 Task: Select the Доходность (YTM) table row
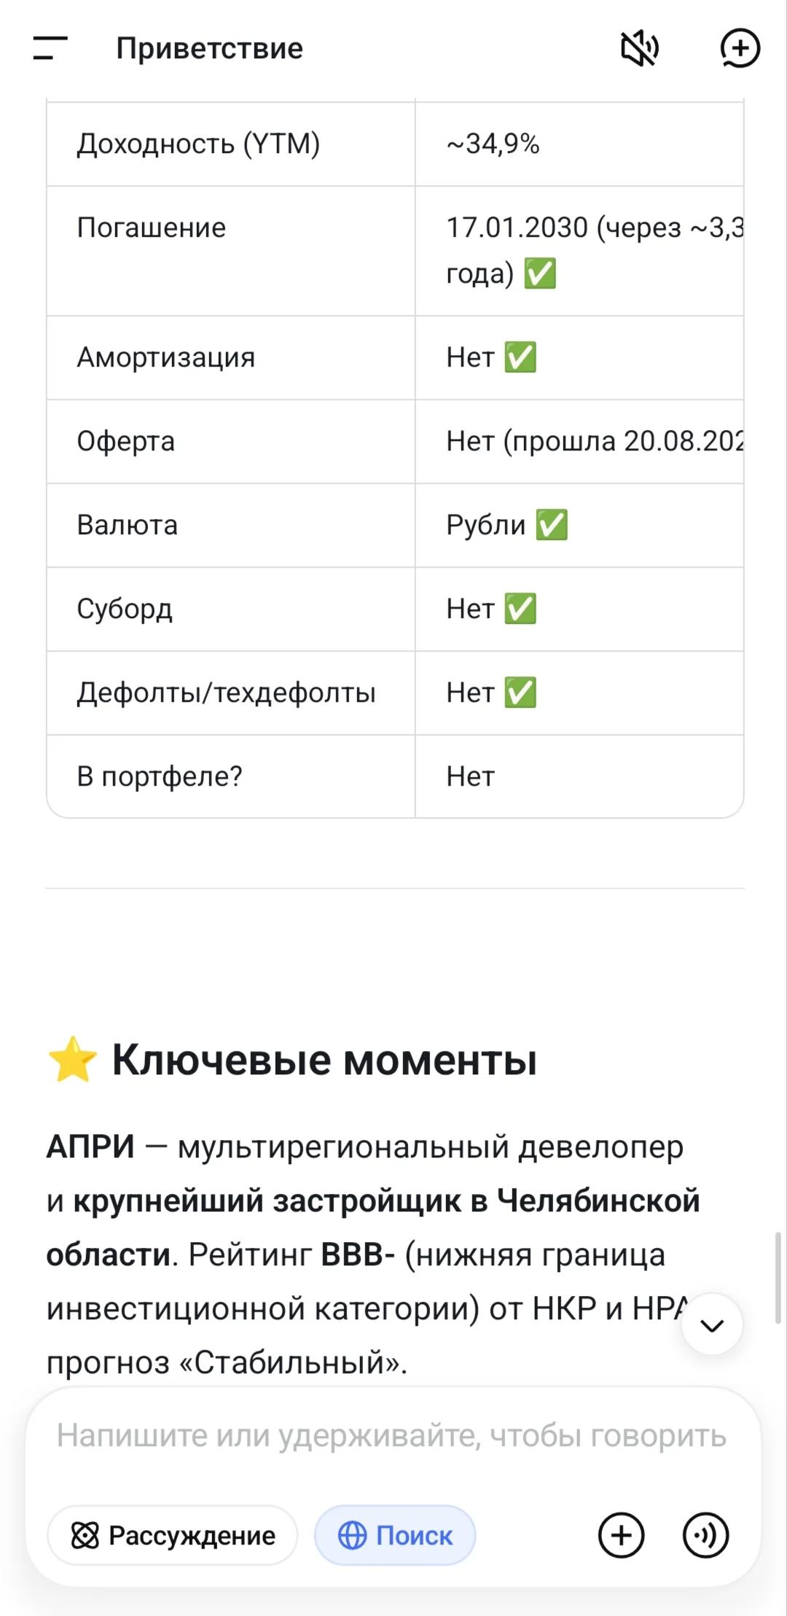(395, 144)
